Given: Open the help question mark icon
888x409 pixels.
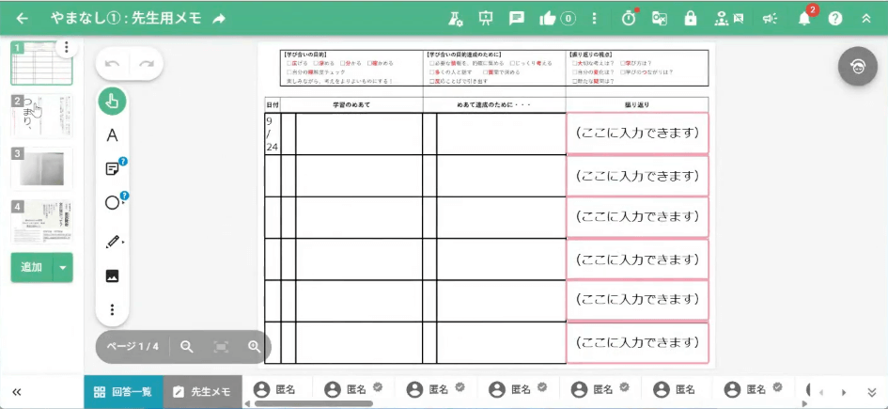Looking at the screenshot, I should (834, 19).
